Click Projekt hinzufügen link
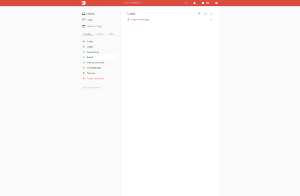The width and height of the screenshot is (300, 196). tap(95, 79)
